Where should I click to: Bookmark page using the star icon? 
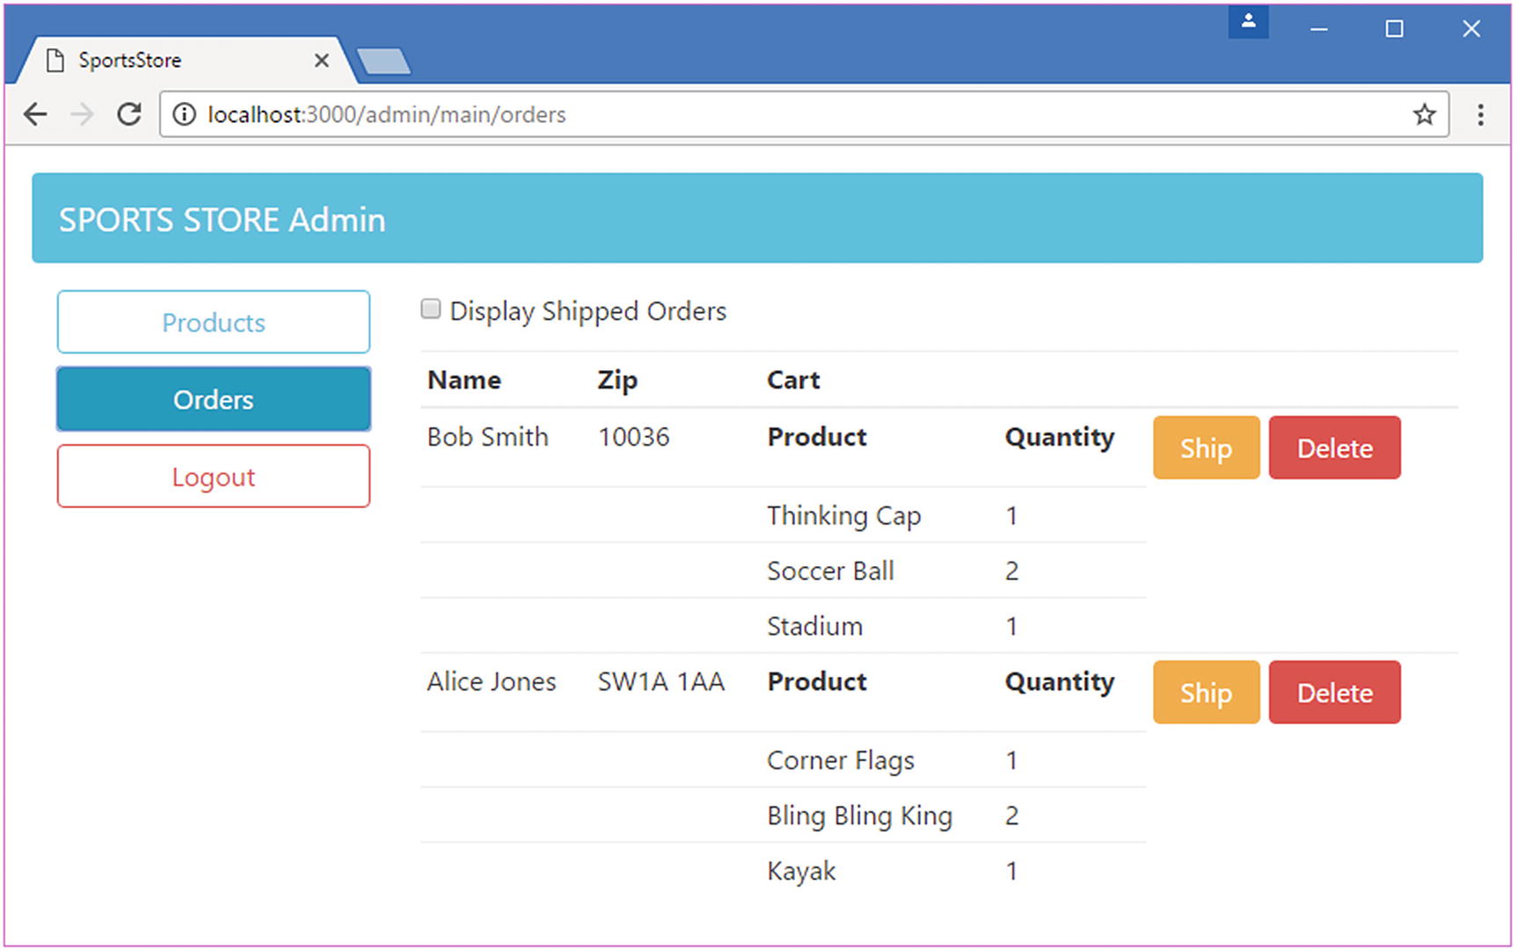[1424, 114]
